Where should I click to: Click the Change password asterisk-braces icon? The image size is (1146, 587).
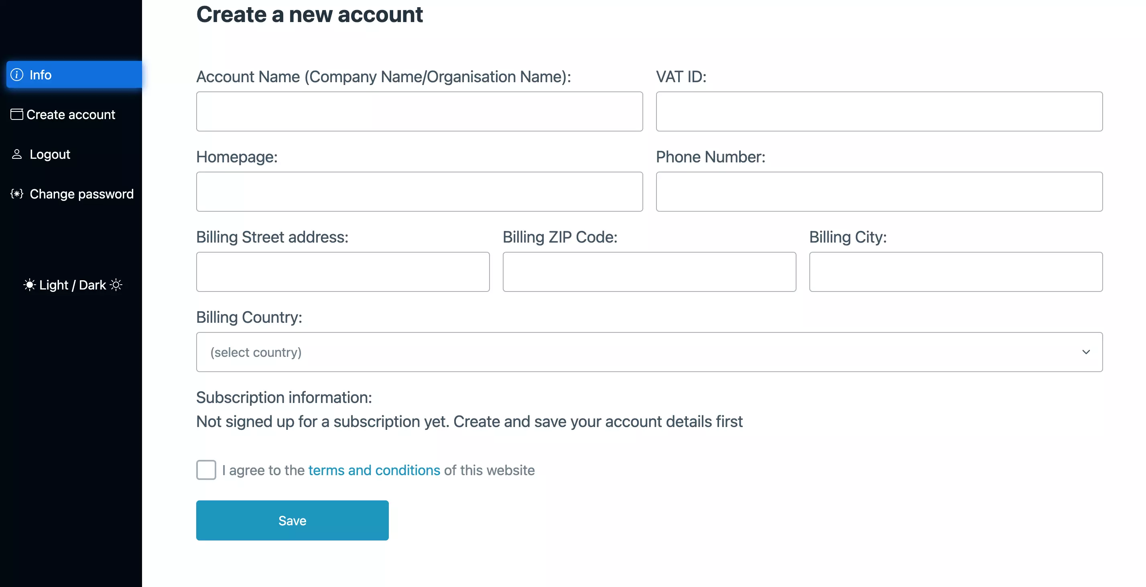point(17,194)
